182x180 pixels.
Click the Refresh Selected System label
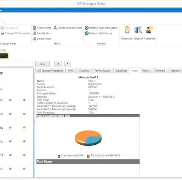(x=104, y=28)
